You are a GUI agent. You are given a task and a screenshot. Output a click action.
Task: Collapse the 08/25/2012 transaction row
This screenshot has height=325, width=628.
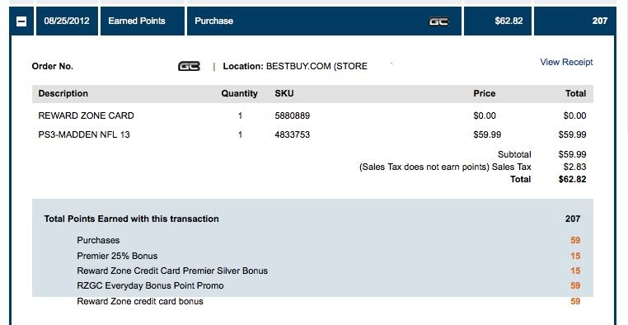tap(21, 21)
